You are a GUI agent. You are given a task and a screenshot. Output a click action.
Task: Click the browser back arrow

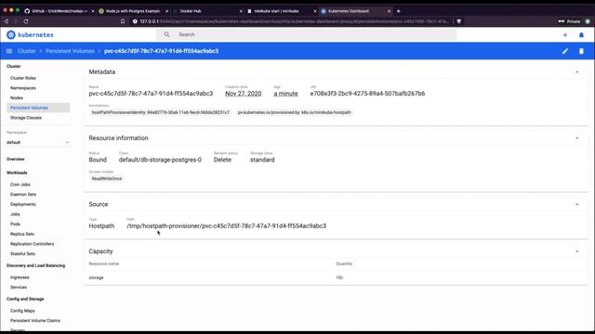7,21
